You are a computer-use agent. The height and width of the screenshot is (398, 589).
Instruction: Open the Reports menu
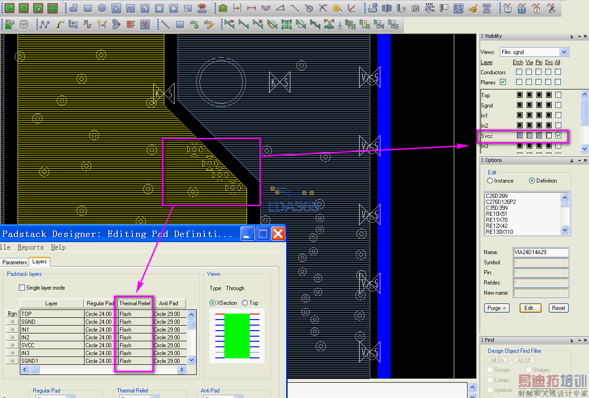[30, 247]
